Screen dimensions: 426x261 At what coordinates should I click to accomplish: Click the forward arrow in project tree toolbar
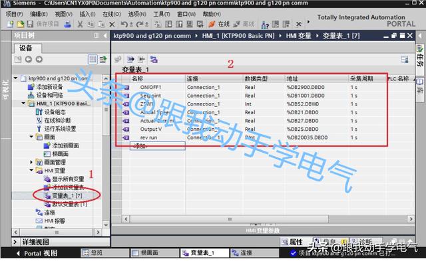39,59
